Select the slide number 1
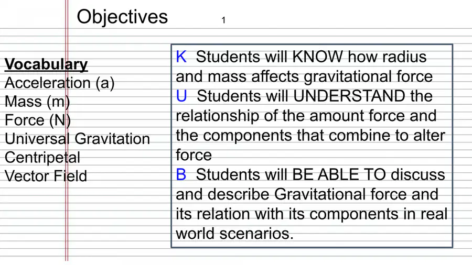Viewport: 472px width, 265px height. pos(223,20)
